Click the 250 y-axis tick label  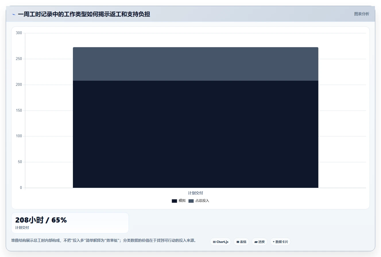coord(19,59)
